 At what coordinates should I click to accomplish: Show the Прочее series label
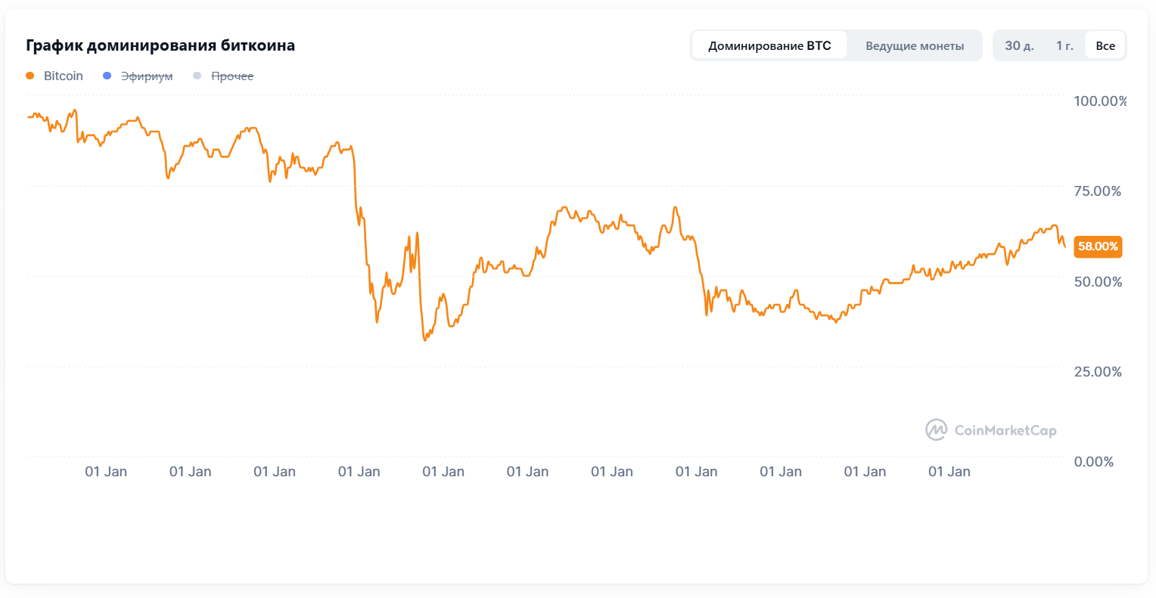(232, 76)
